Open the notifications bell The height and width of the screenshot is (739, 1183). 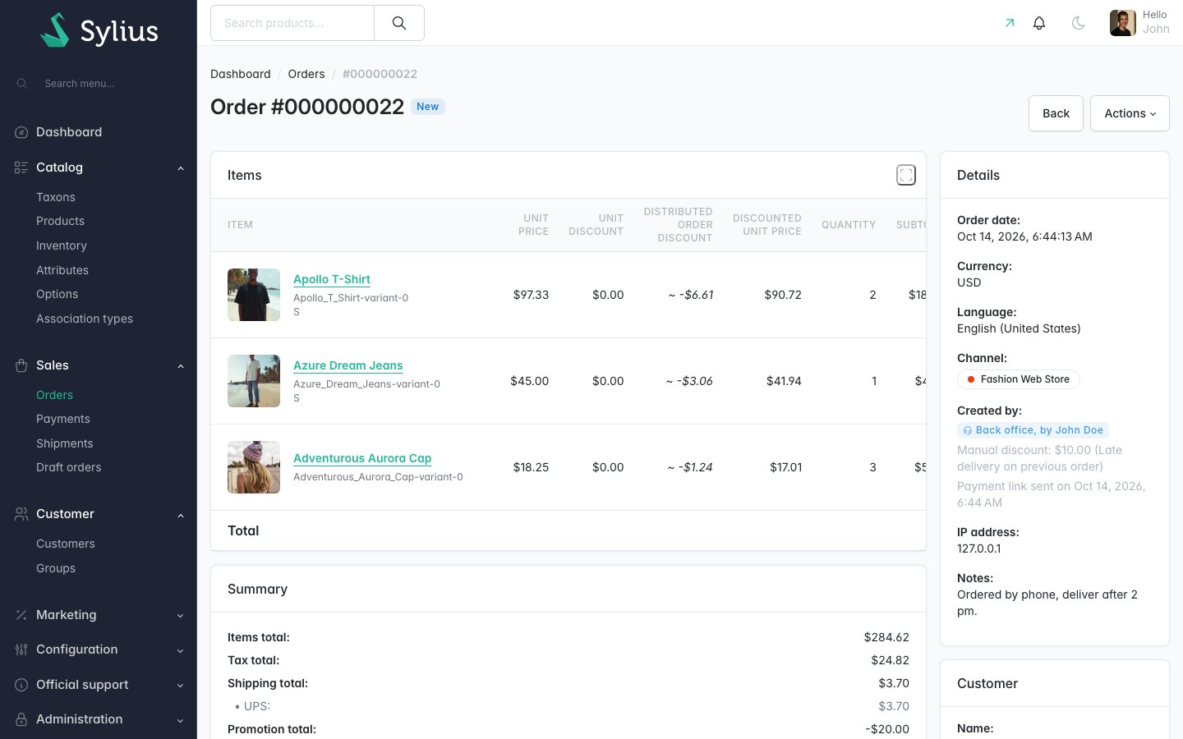point(1039,23)
